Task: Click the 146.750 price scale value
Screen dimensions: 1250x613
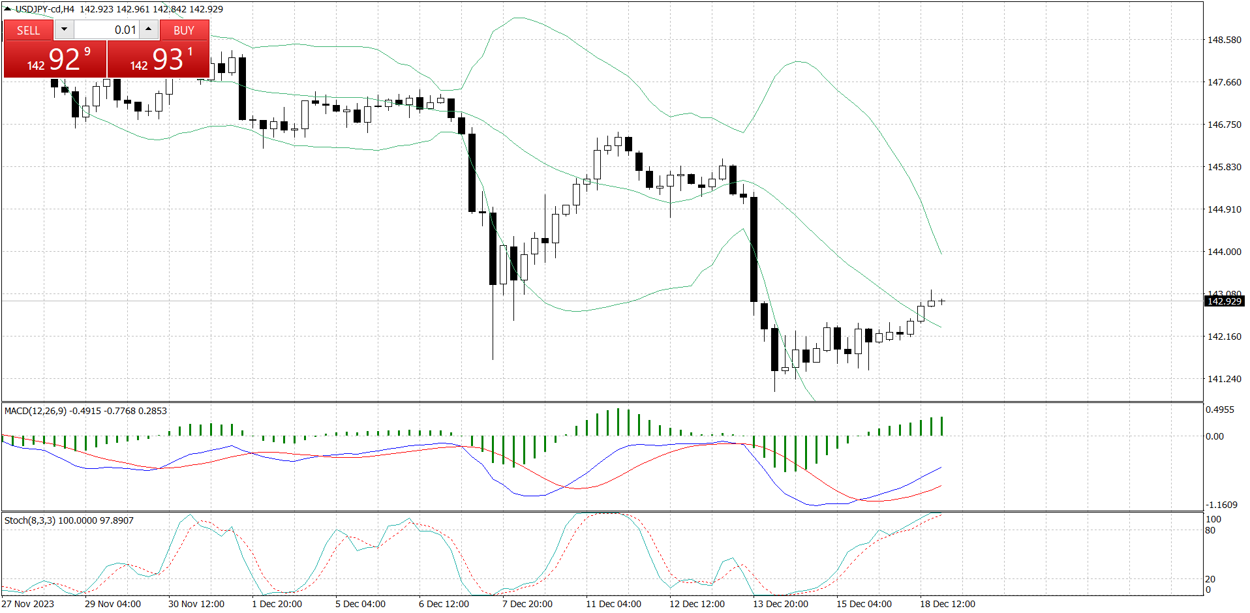Action: point(1224,125)
